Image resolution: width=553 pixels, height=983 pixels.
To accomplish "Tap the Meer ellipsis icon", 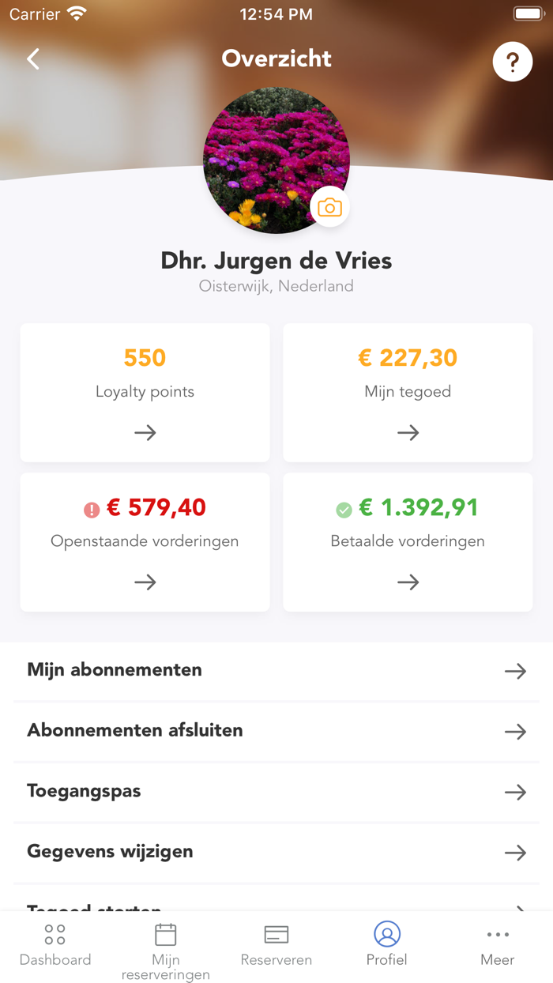I will click(498, 935).
